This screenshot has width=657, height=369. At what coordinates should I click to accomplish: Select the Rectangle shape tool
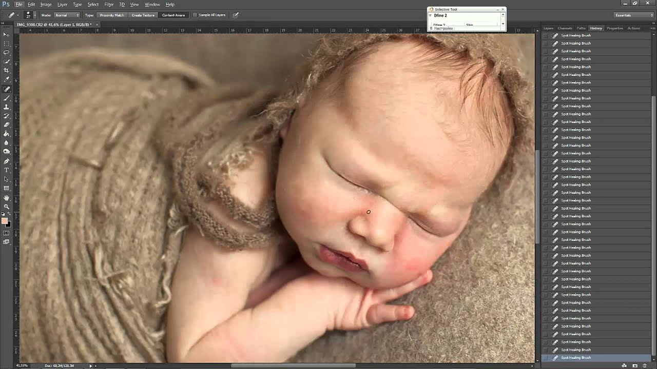(7, 188)
